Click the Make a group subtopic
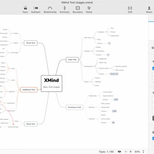 [x=105, y=104]
